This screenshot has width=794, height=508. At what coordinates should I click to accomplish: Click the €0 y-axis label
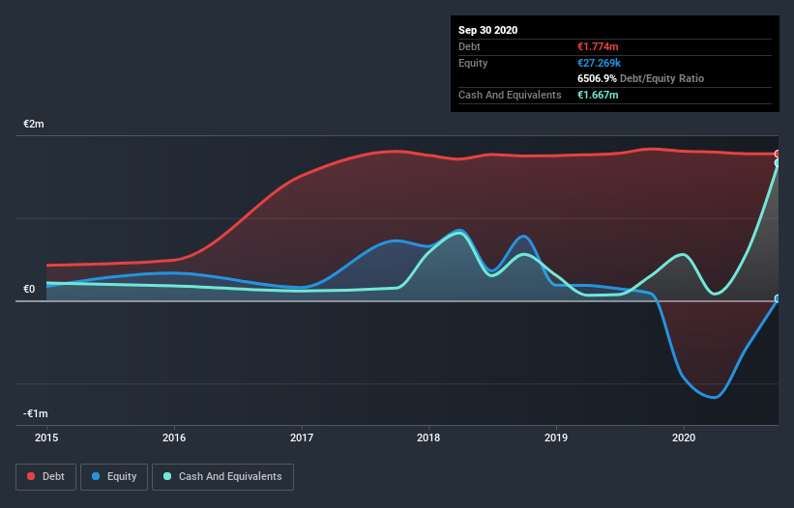[x=29, y=289]
